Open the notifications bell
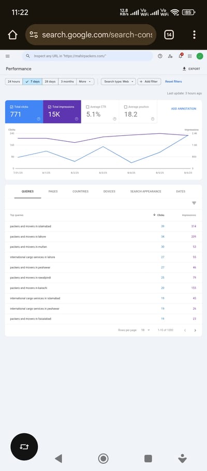Image resolution: width=207 pixels, height=471 pixels. point(181,56)
